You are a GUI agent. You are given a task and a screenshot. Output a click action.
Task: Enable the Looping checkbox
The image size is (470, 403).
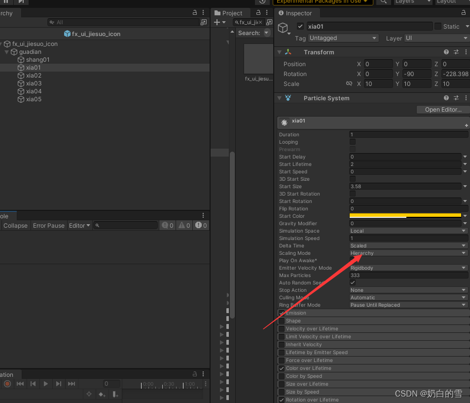353,142
